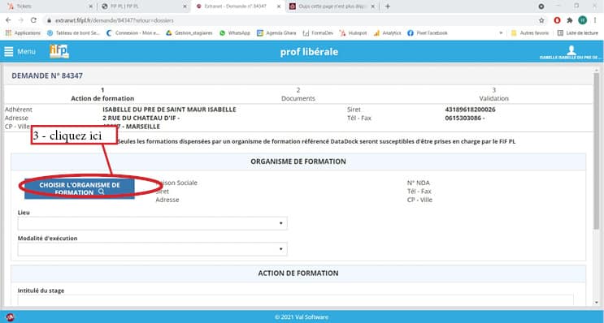
Task: Go to step 3 Validation
Action: coord(493,94)
